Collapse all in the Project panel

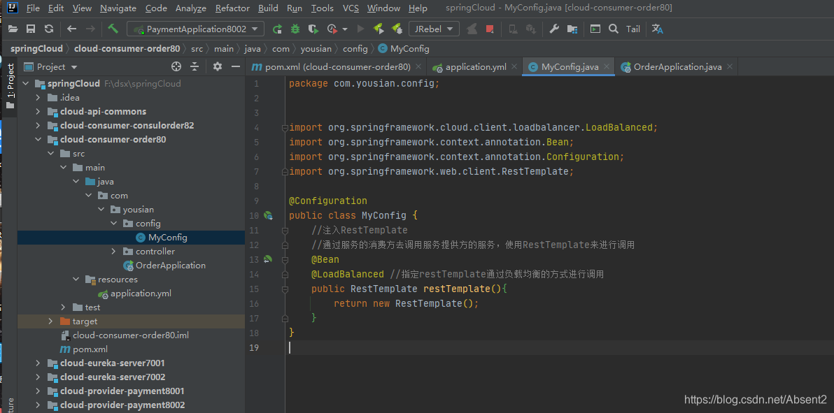click(x=195, y=66)
